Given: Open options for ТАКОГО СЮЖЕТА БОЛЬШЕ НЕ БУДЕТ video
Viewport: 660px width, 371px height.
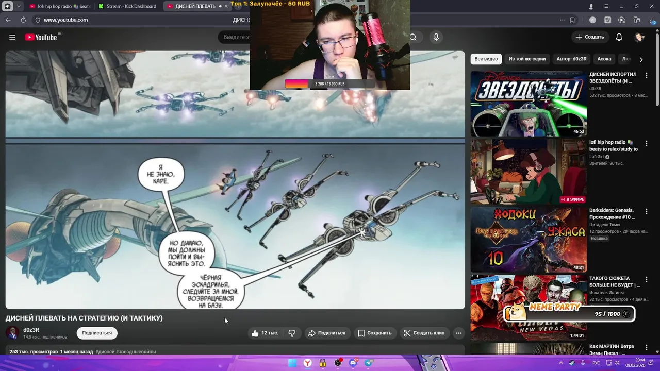Looking at the screenshot, I should [x=647, y=279].
